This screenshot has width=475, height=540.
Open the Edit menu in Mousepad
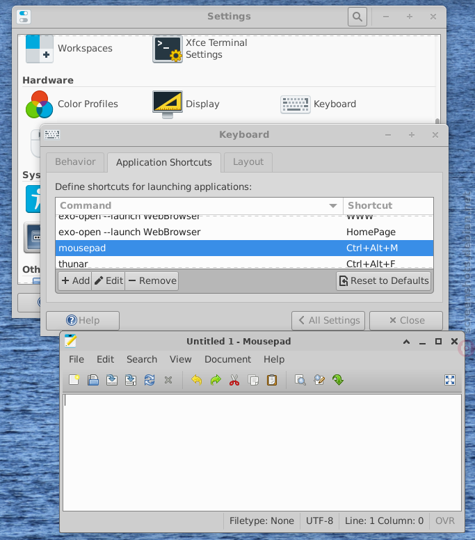tap(105, 359)
